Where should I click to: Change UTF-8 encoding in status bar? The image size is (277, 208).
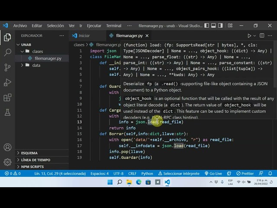pos(118,173)
